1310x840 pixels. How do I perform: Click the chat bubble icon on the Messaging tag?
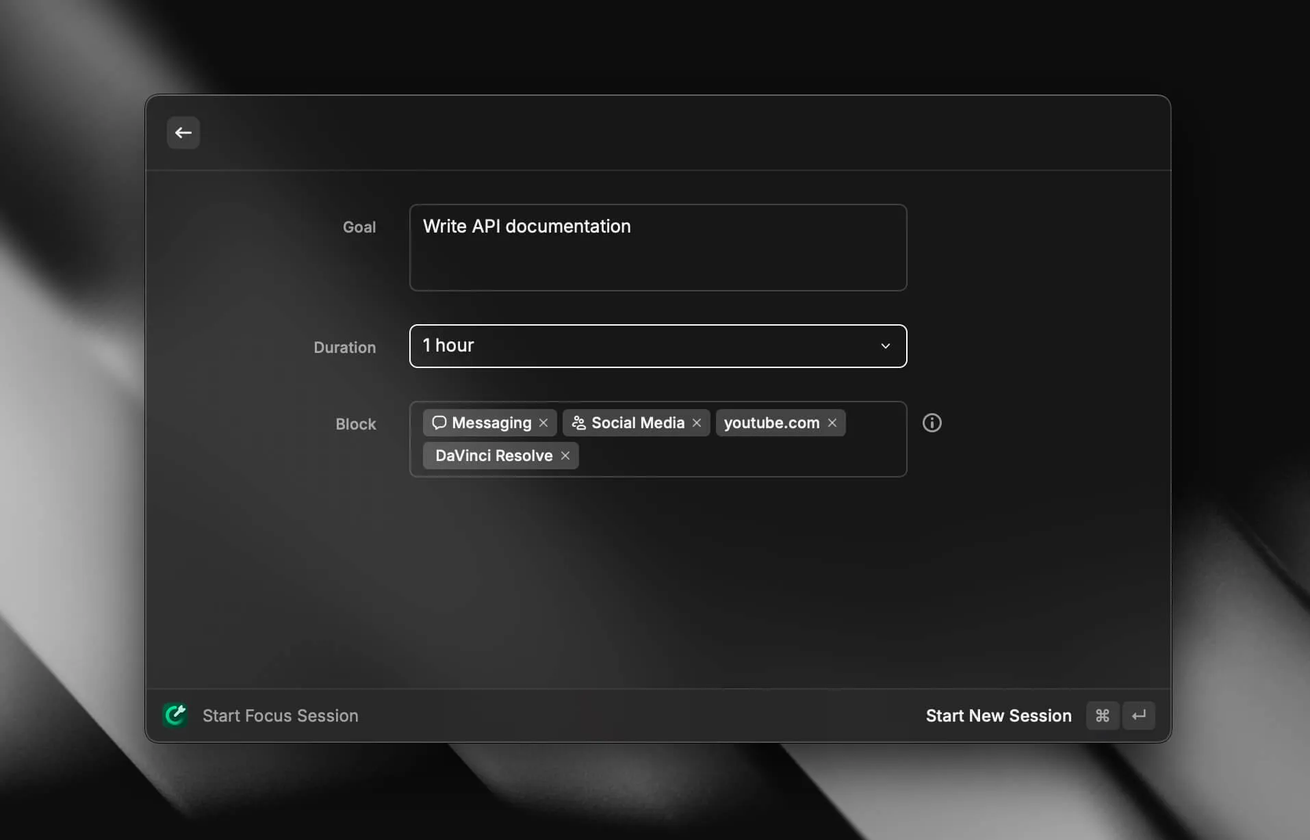point(439,423)
